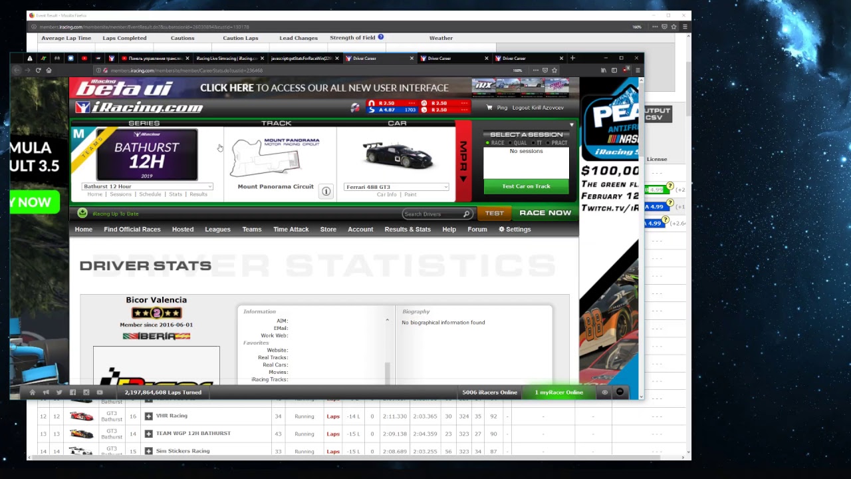Open the Results & Stats menu
This screenshot has height=479, width=851.
[x=408, y=230]
